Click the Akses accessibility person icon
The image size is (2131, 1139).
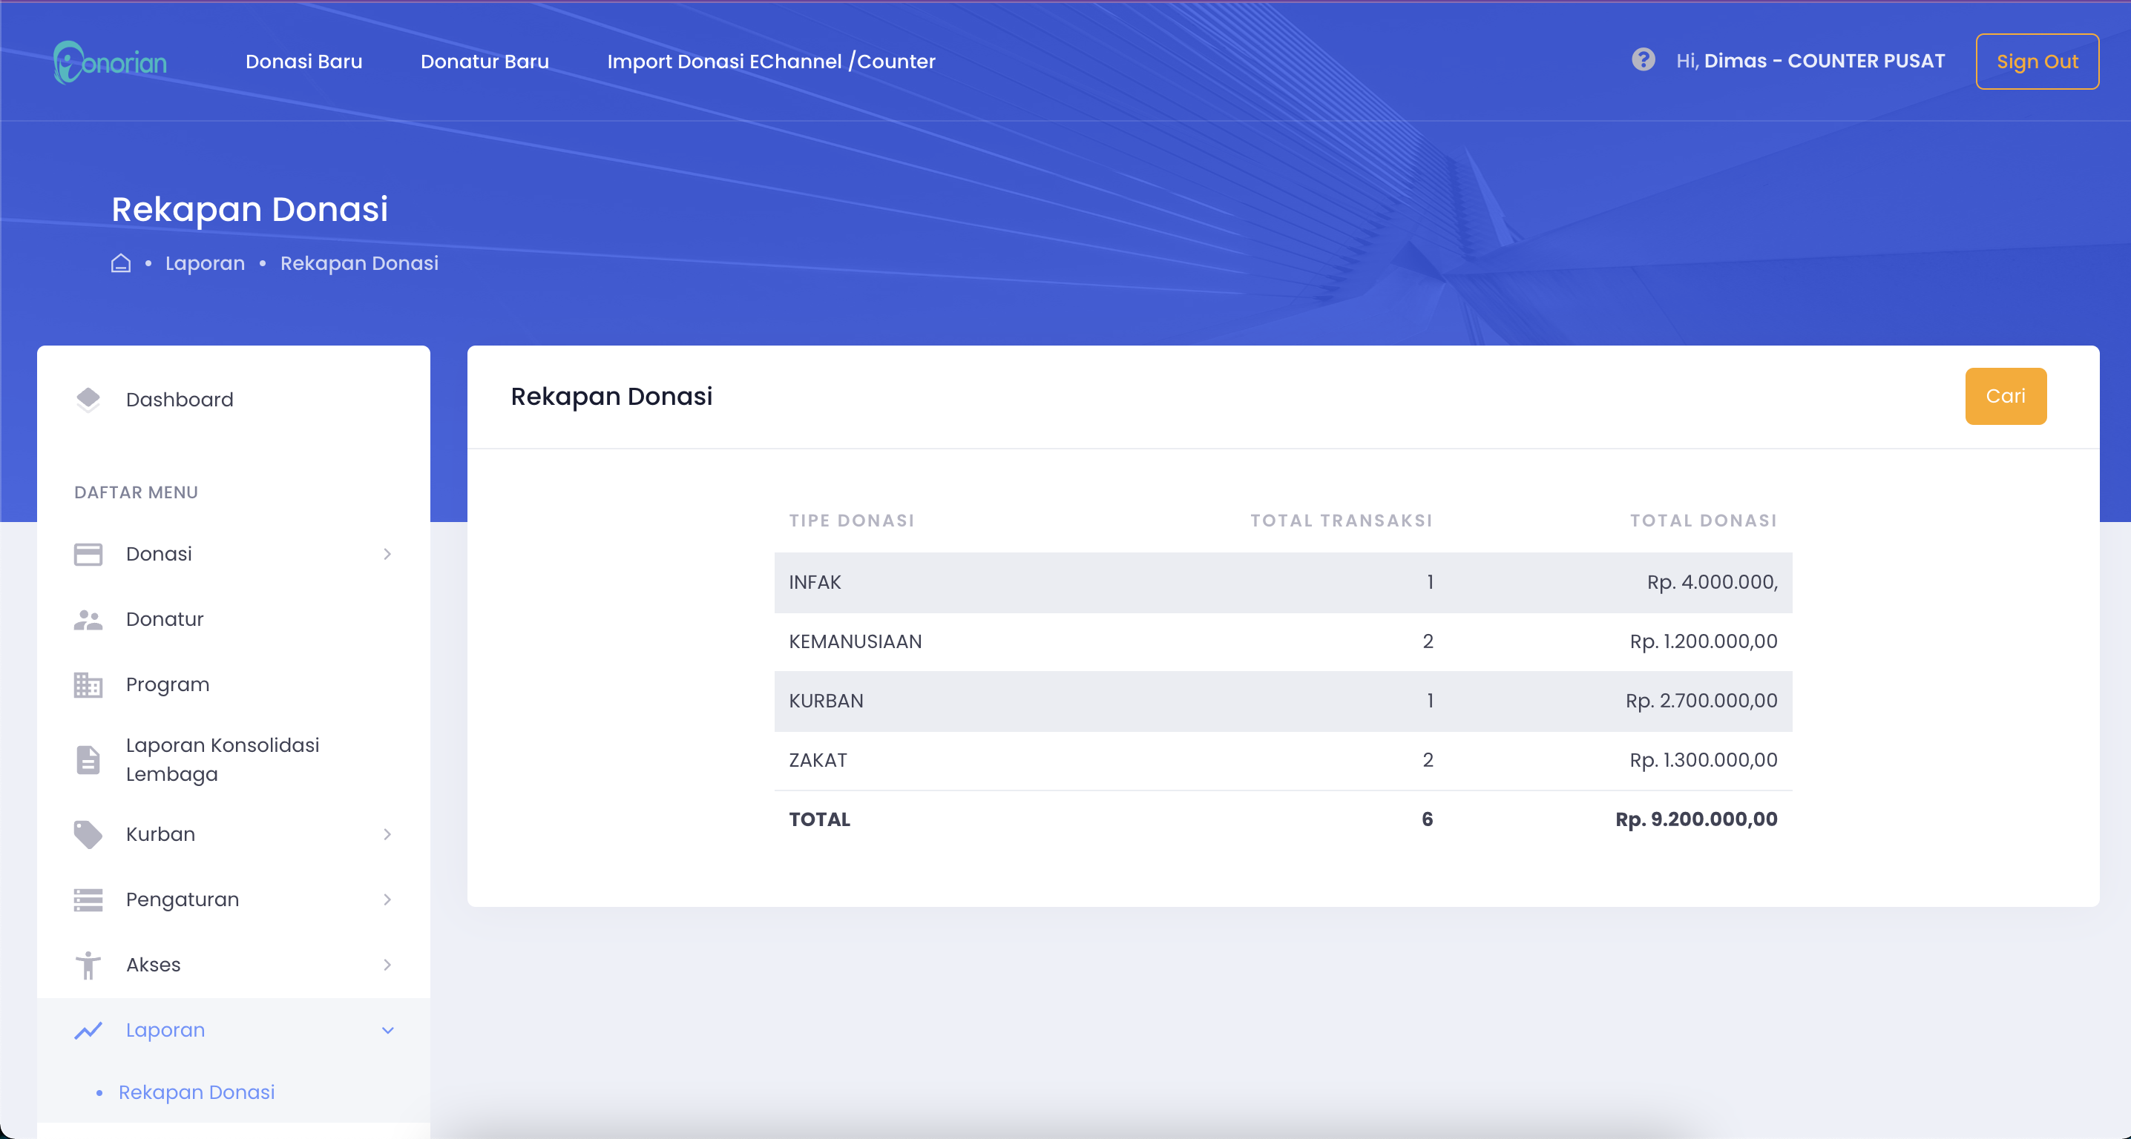pyautogui.click(x=88, y=965)
